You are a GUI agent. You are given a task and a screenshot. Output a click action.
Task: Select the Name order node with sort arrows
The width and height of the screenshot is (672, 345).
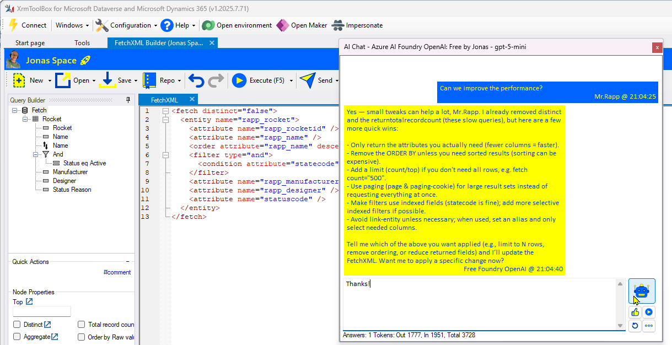60,145
